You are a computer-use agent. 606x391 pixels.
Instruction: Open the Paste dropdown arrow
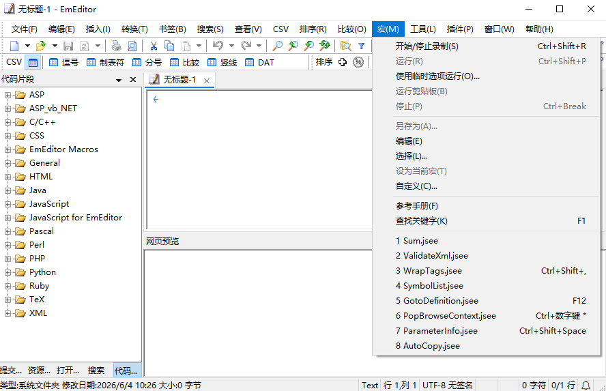[199, 46]
